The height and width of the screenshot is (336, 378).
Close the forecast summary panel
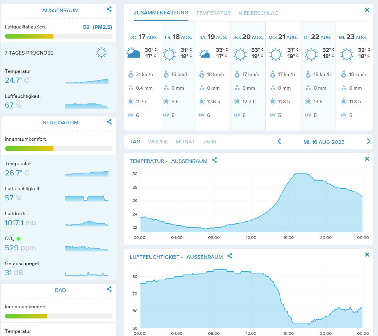click(x=367, y=10)
